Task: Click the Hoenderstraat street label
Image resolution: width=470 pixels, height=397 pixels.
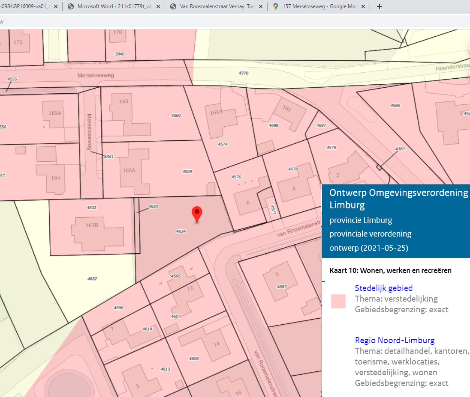Action: click(452, 67)
